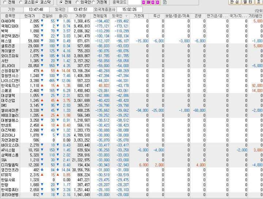Viewport: 263px width, 199px height.
Task: Click the 15:02:26 time value
Action: (x=129, y=10)
